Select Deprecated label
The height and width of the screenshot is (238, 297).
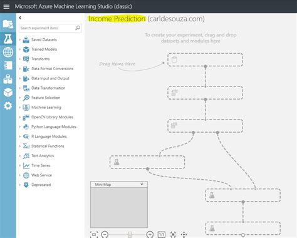coord(41,185)
